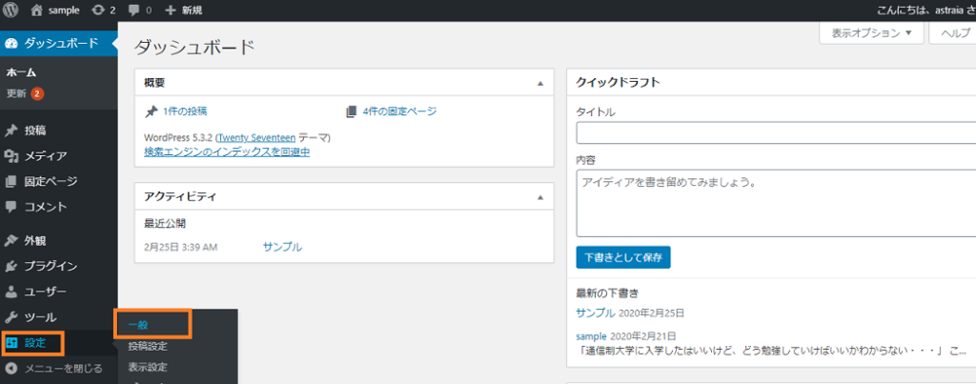Viewport: 976px width, 384px height.
Task: Open 投稿 menu in sidebar
Action: (x=34, y=131)
